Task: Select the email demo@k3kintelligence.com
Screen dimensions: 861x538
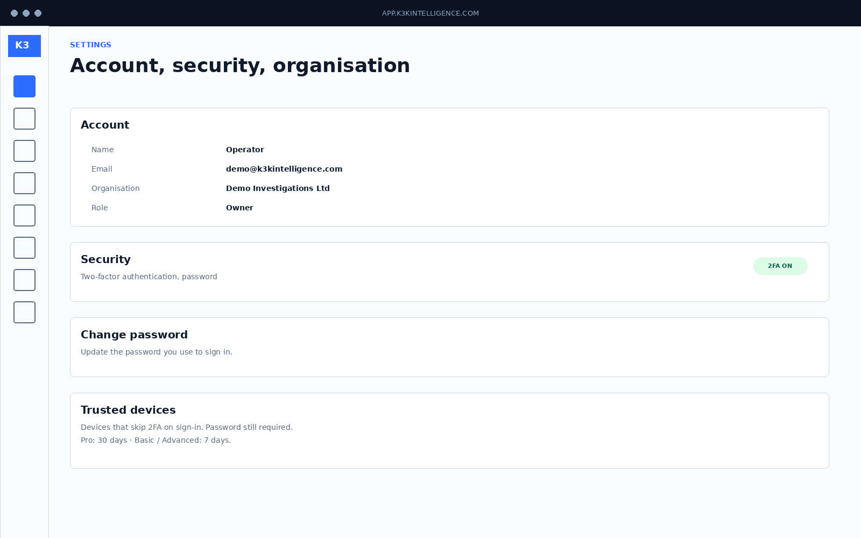Action: tap(284, 169)
